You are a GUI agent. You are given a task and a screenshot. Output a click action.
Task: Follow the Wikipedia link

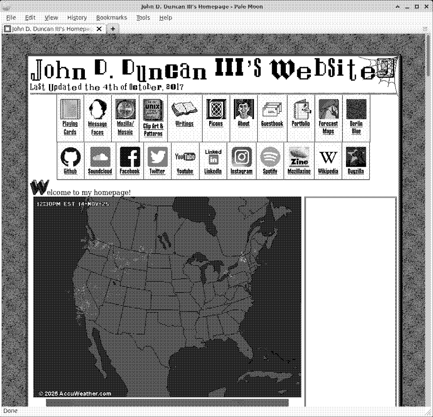pos(328,157)
